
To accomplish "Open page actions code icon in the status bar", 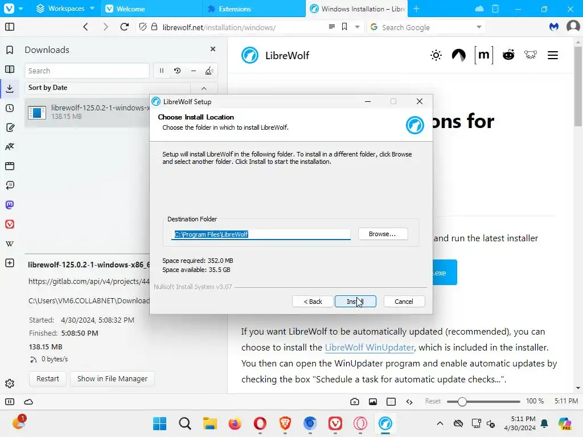I will pos(409,402).
